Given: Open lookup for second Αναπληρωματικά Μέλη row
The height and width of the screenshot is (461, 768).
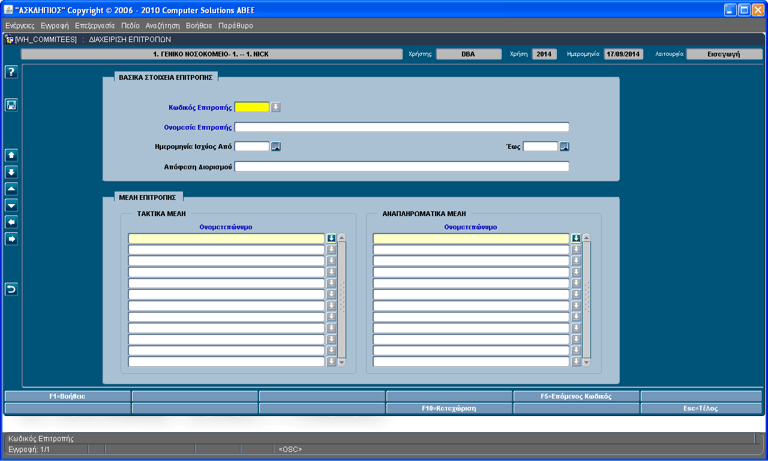Looking at the screenshot, I should pyautogui.click(x=577, y=250).
